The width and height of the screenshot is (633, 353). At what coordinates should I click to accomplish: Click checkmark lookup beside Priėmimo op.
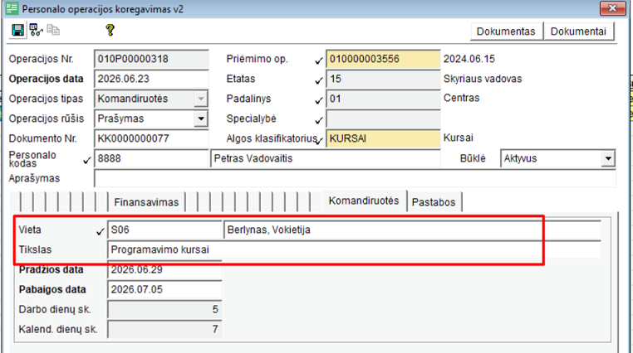pyautogui.click(x=319, y=60)
